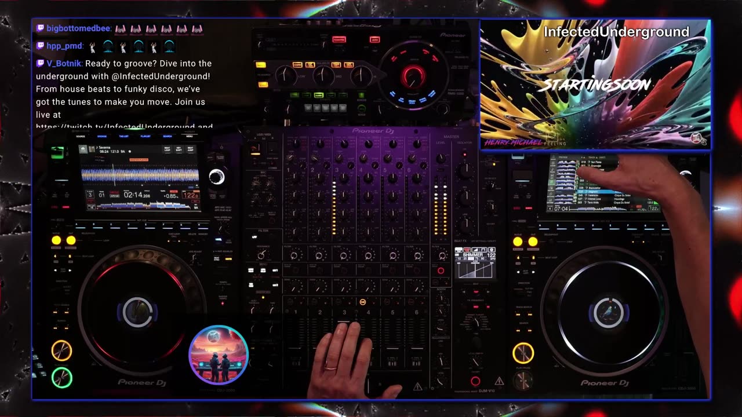Viewport: 742px width, 417px height.
Task: Click the RMX-1000 middle MID knob
Action: coord(323,75)
